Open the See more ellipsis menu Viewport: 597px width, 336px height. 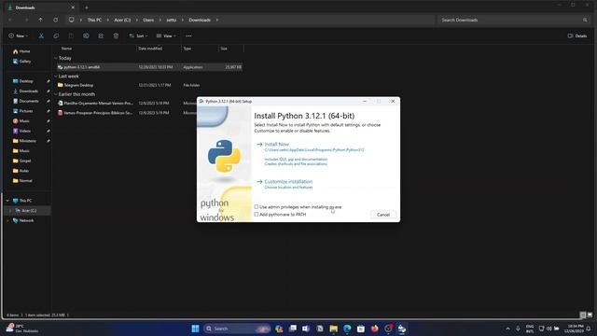188,35
